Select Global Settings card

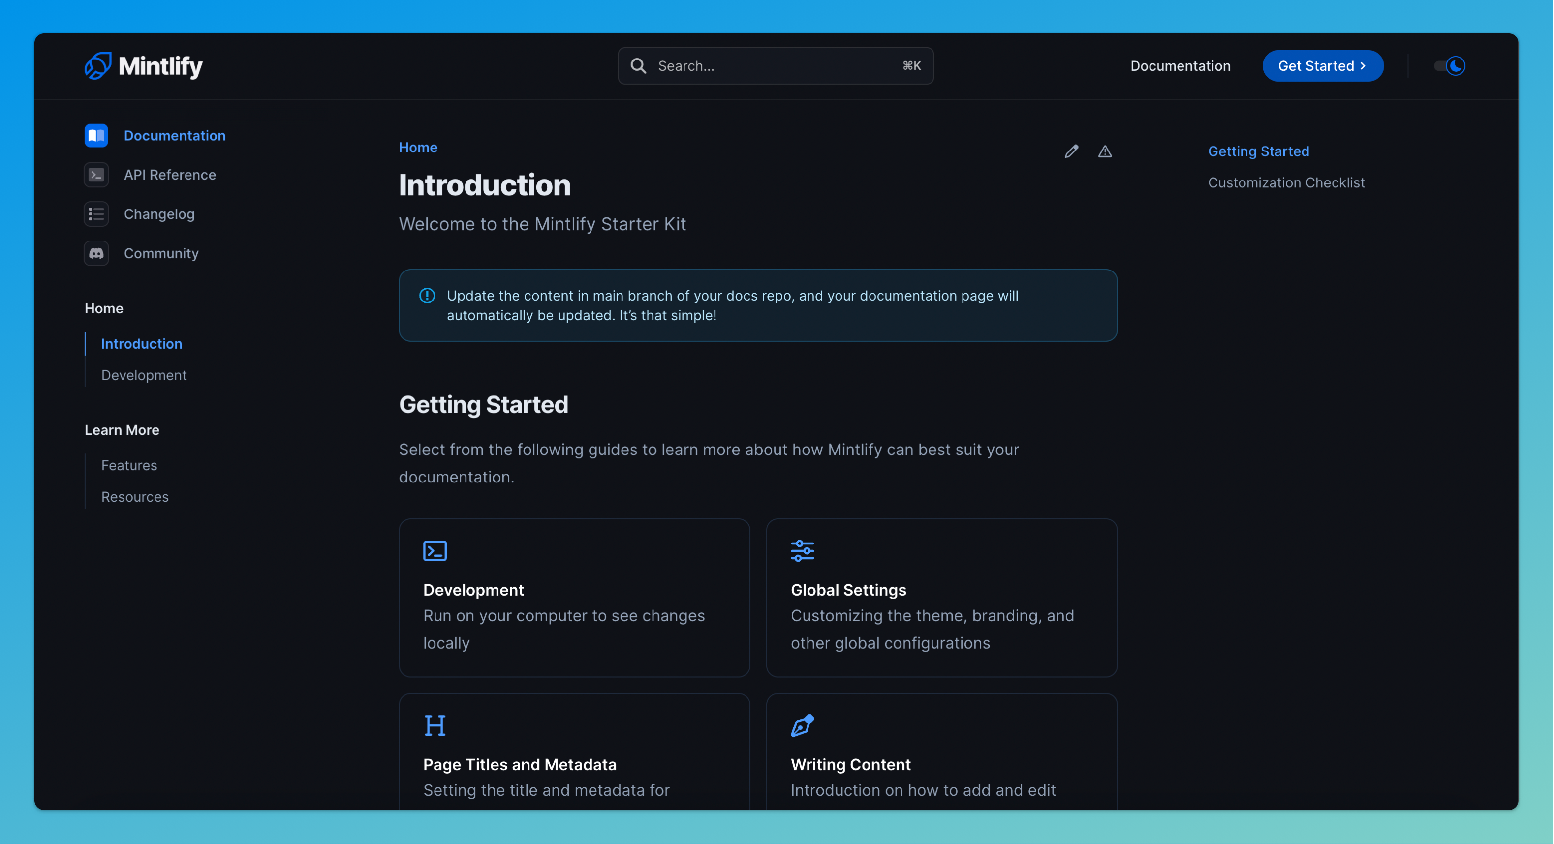click(x=941, y=598)
